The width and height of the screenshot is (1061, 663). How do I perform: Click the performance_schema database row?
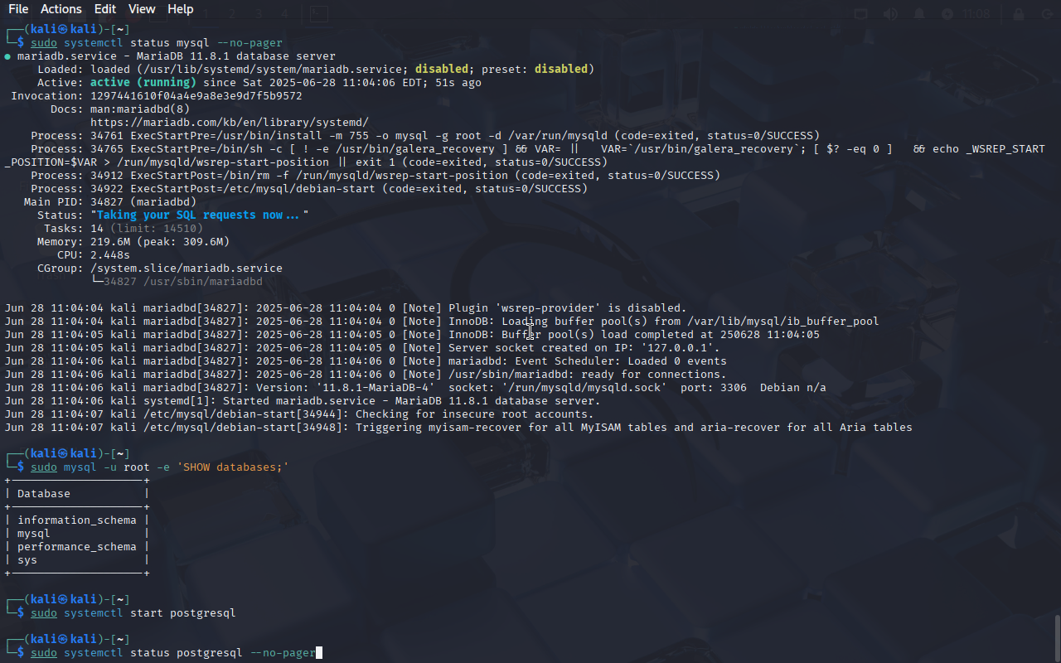tap(77, 546)
